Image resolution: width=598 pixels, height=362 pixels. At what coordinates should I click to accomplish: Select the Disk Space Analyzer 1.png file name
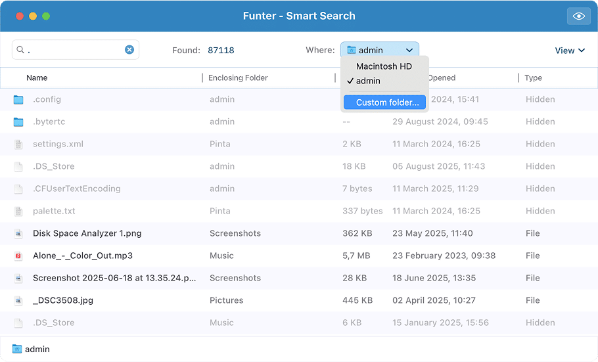point(87,233)
